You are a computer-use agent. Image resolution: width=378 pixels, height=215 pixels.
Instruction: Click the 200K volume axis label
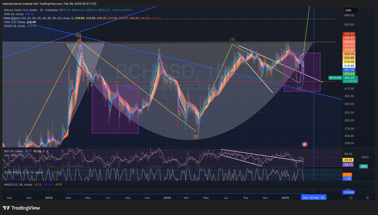(x=365, y=157)
